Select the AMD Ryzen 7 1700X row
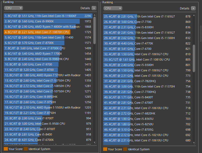 click(48, 54)
